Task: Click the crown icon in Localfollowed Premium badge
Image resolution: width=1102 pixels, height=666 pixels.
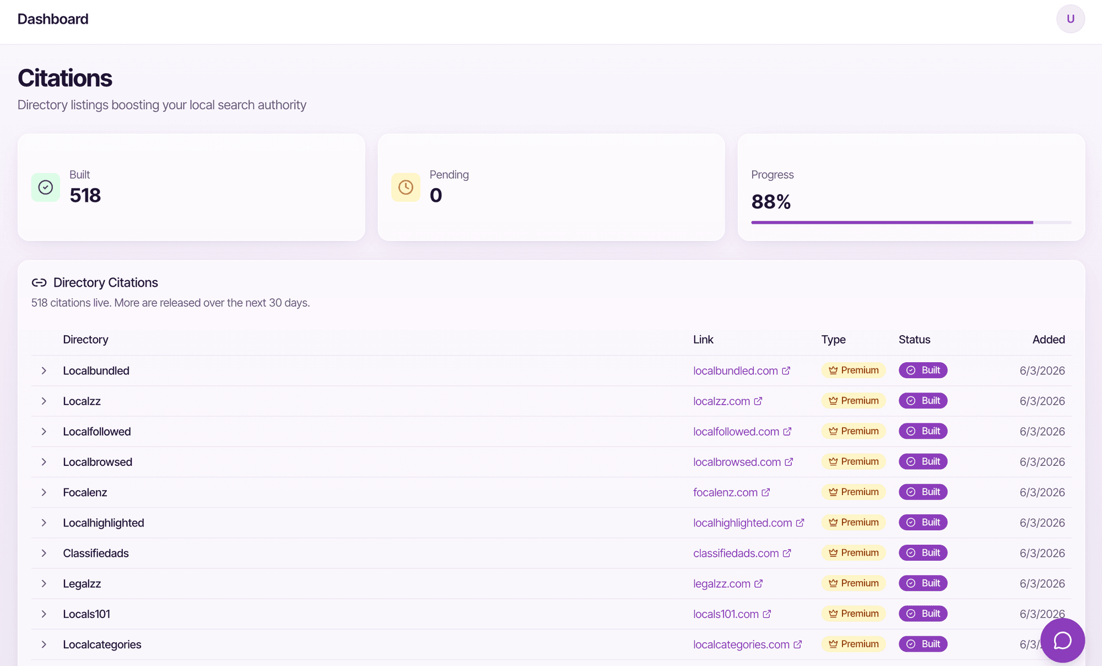Action: point(833,431)
